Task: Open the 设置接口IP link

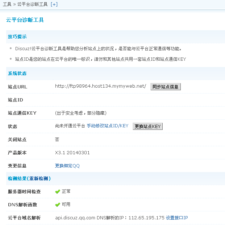Action: [177, 218]
